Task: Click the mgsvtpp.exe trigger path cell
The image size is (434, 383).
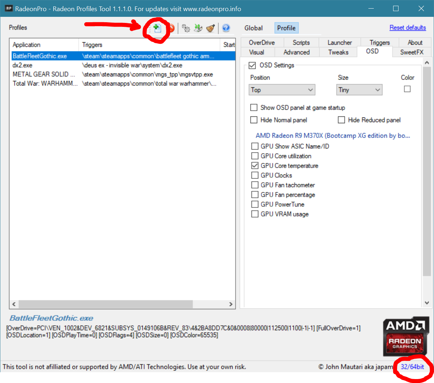Action: coord(148,75)
